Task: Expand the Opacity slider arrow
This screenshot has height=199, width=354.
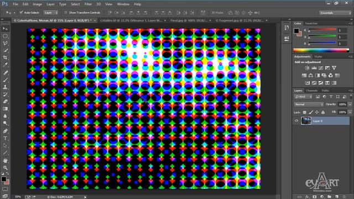Action: (350, 104)
